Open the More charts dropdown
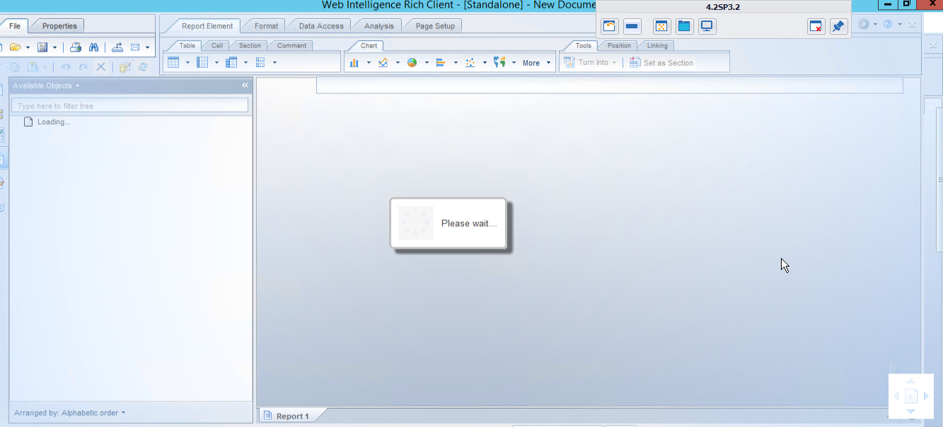 tap(536, 63)
